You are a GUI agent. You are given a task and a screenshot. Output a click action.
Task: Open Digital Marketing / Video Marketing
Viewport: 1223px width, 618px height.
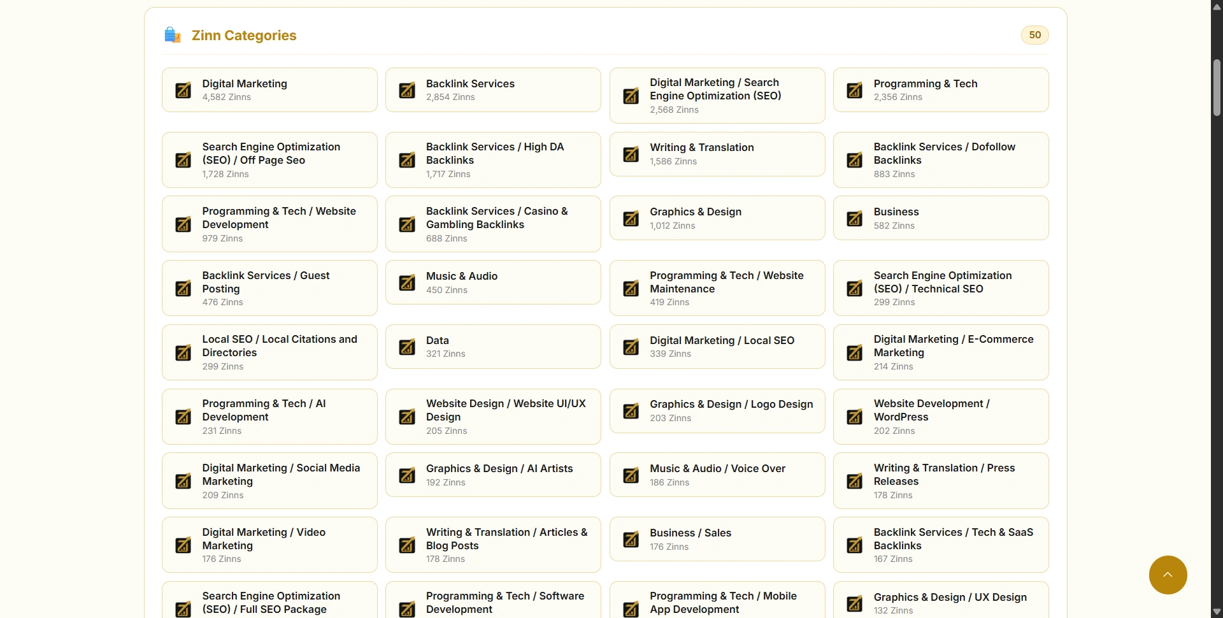[269, 545]
